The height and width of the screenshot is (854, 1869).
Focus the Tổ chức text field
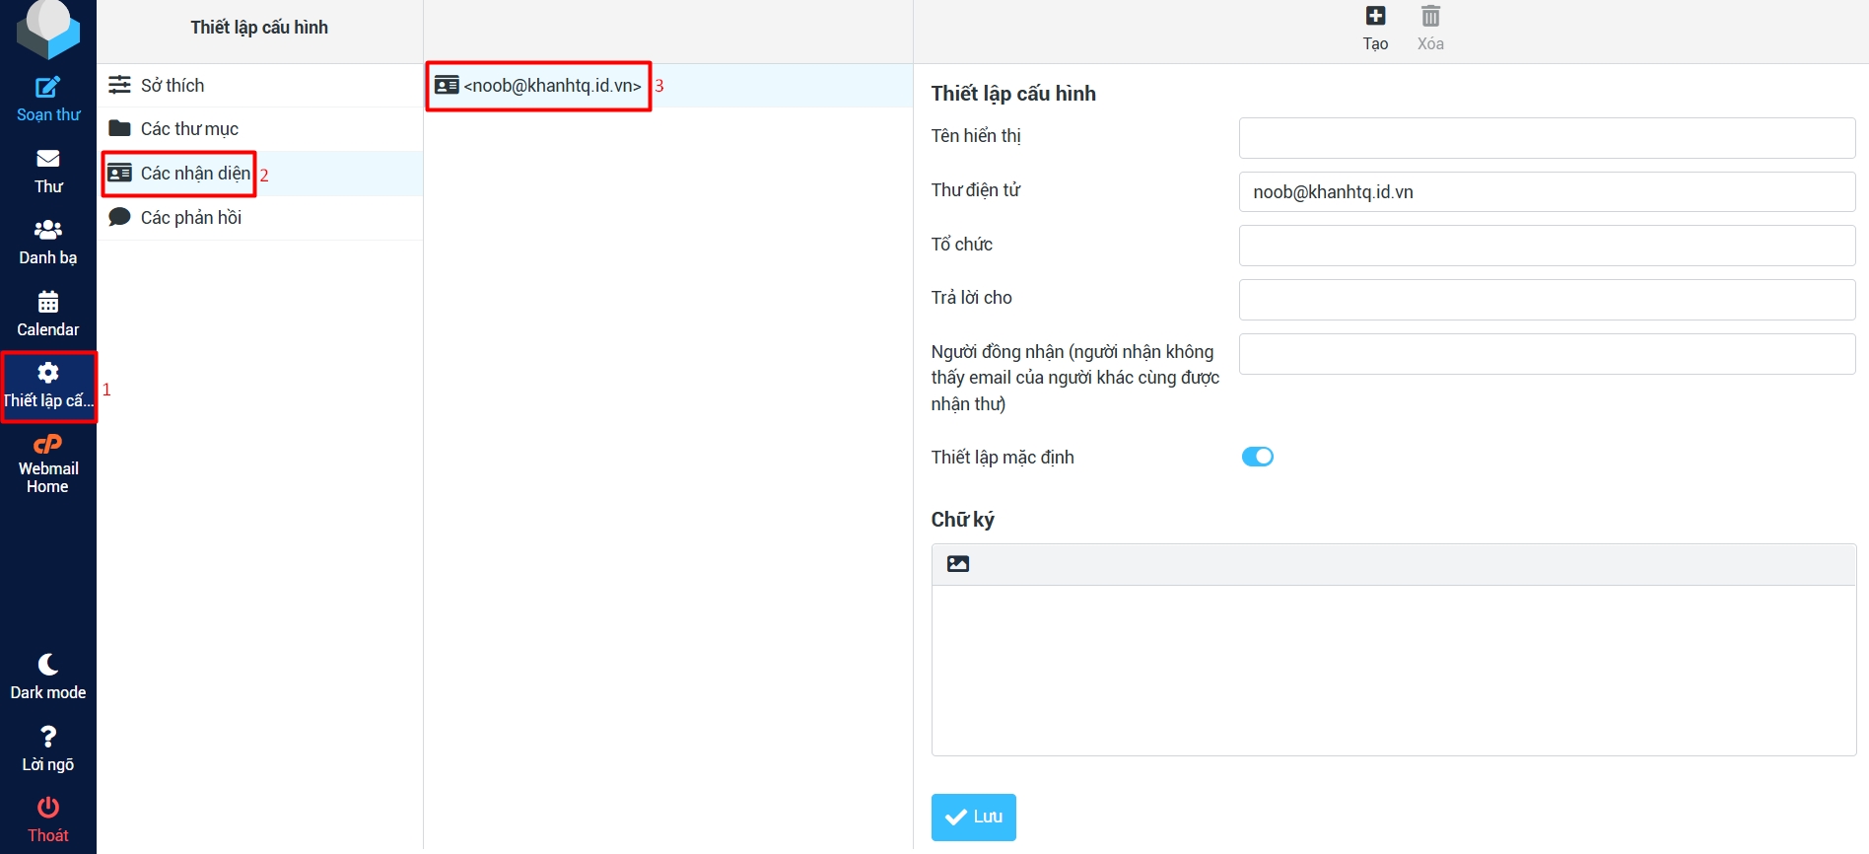[1546, 246]
